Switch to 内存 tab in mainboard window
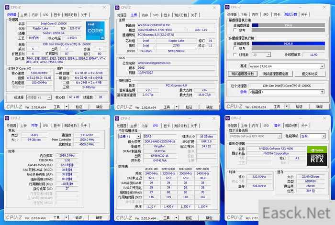The image size is (335, 225). [145, 15]
